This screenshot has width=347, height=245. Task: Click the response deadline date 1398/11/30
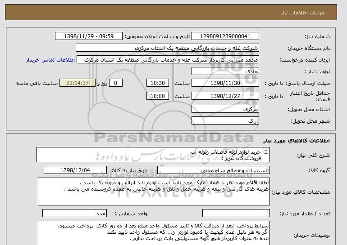[x=225, y=83]
